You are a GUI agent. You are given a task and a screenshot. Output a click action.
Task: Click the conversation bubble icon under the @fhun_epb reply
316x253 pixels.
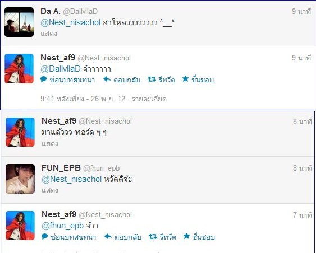coord(45,237)
